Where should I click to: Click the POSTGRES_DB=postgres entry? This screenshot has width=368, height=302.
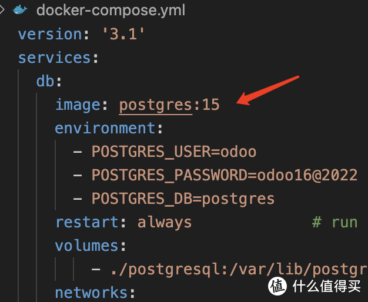pyautogui.click(x=183, y=199)
